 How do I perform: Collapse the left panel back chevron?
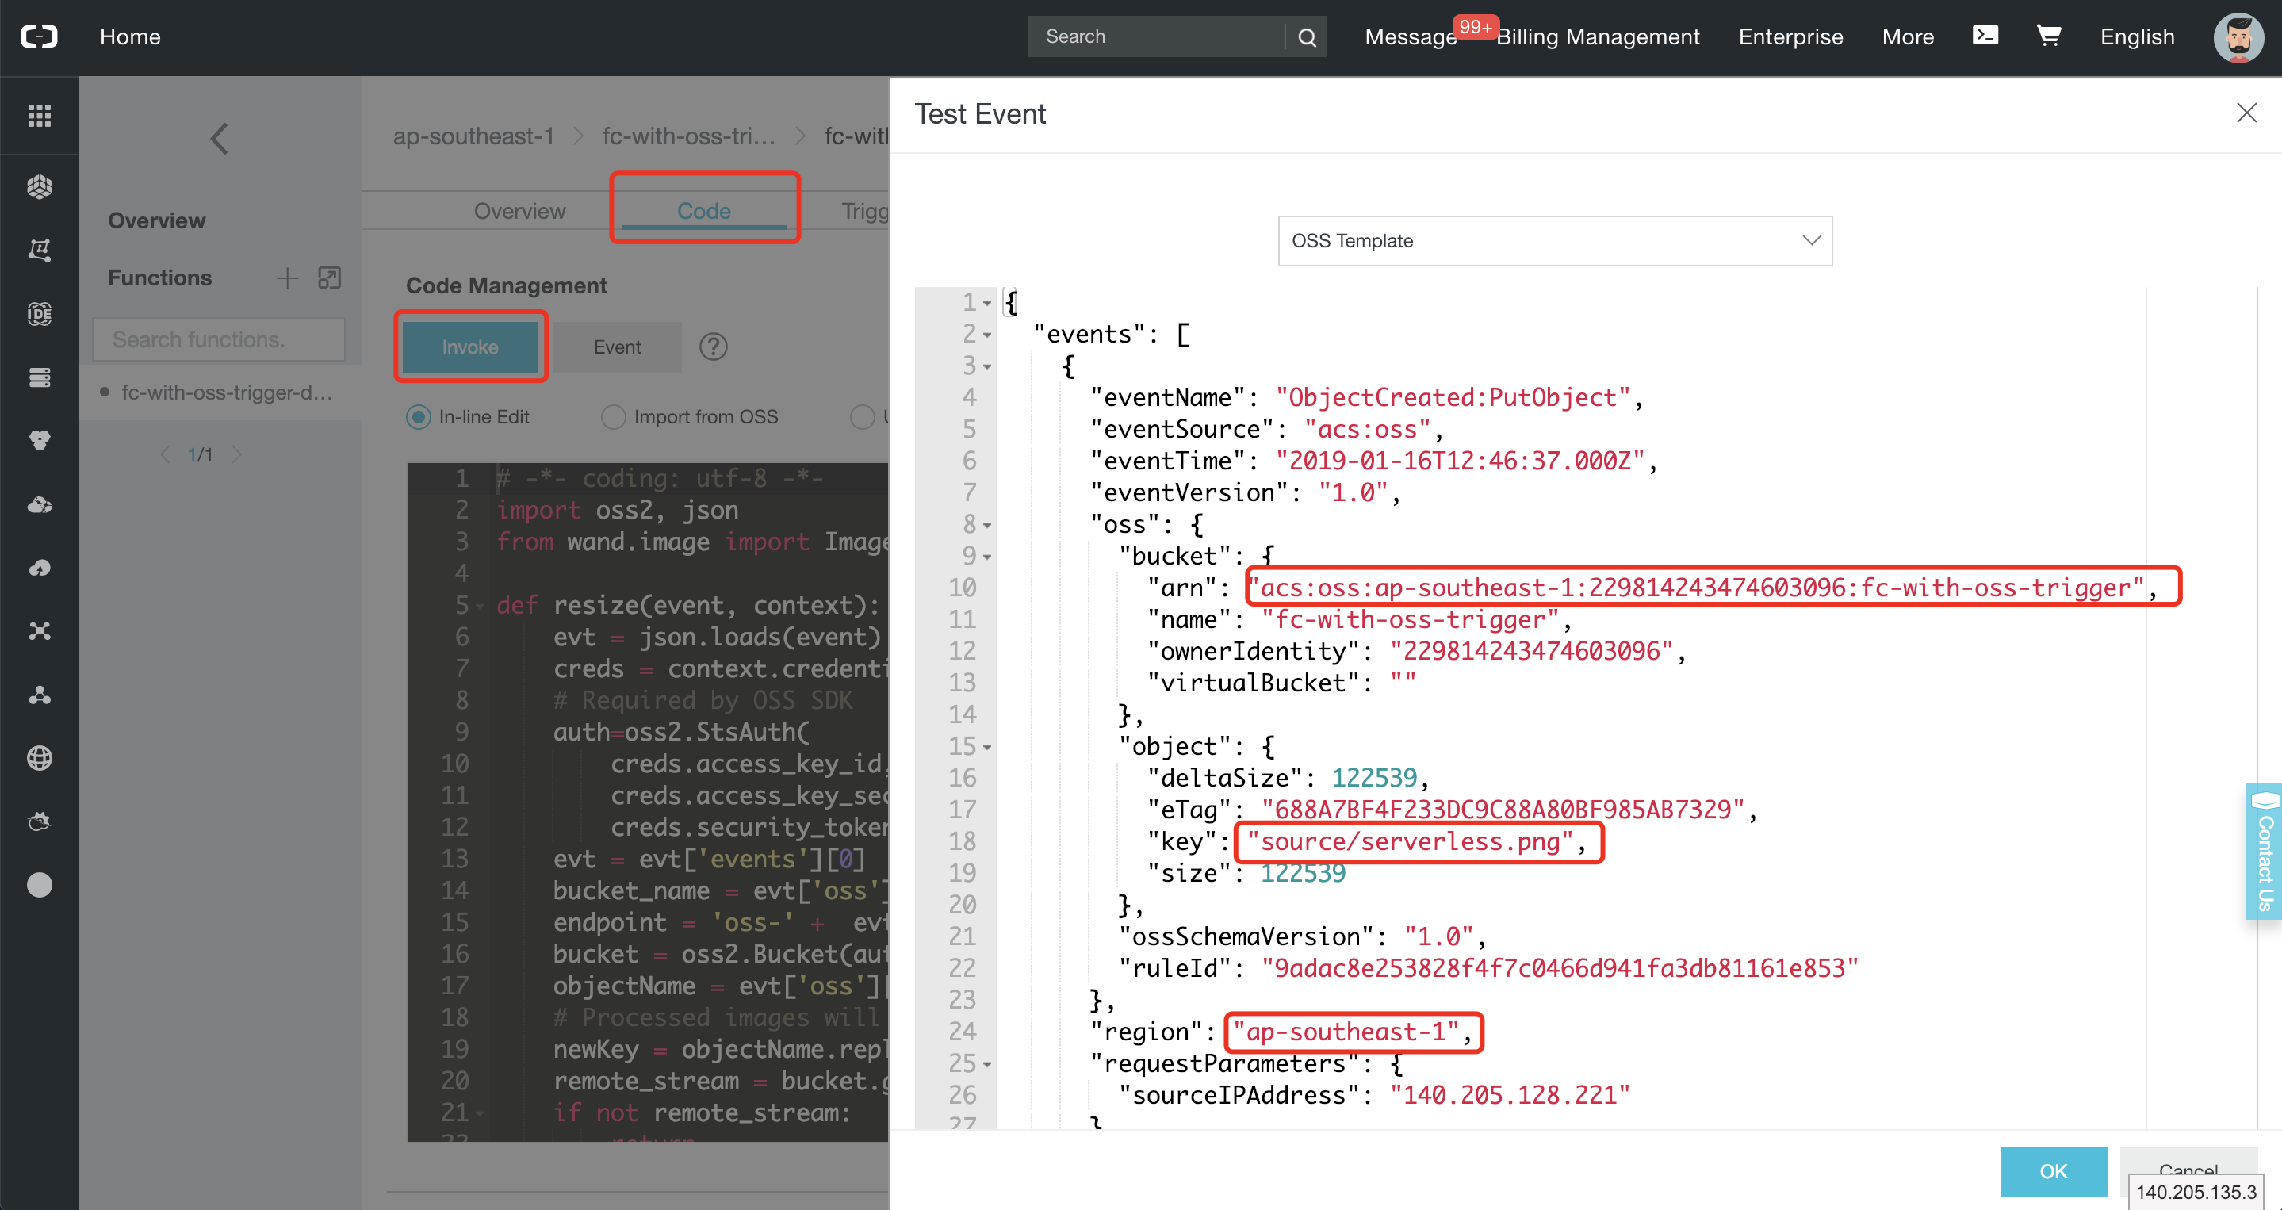(x=219, y=138)
